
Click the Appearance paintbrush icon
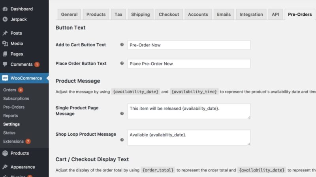[x=5, y=167]
